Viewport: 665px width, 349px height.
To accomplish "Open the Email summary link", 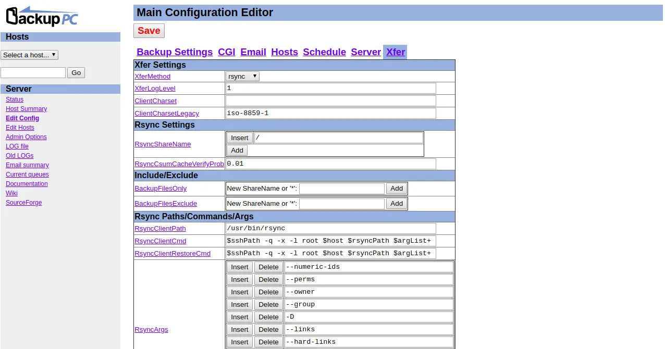I will tap(27, 165).
